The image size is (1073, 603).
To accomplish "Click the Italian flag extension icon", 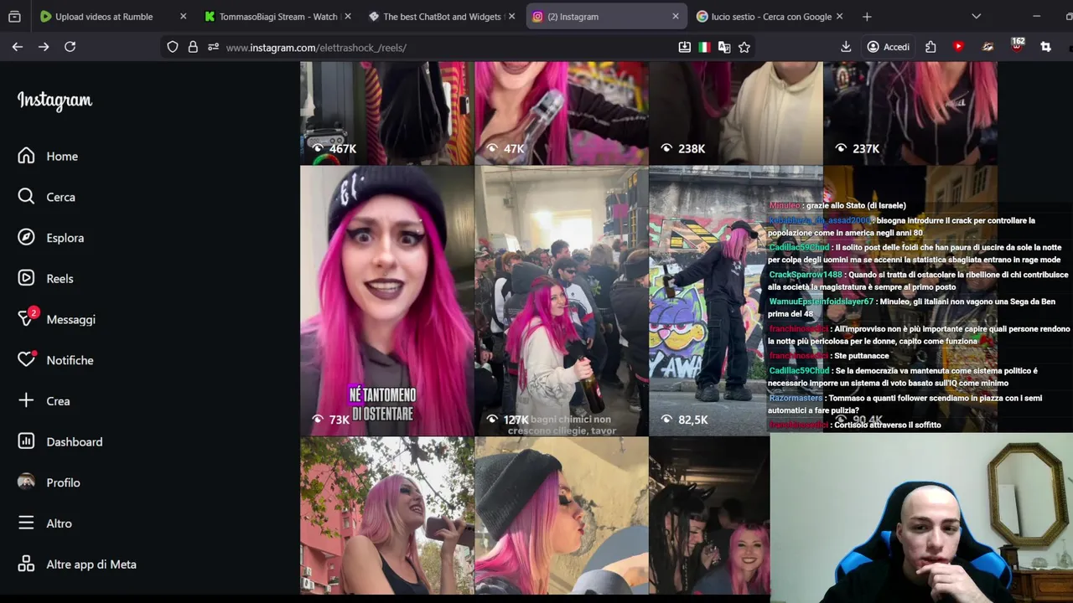I will [704, 47].
